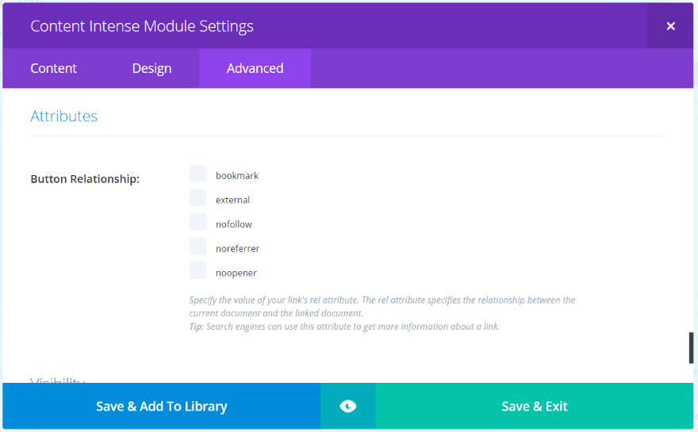Click the modal title text
Screen dimensions: 698x432
coord(142,26)
